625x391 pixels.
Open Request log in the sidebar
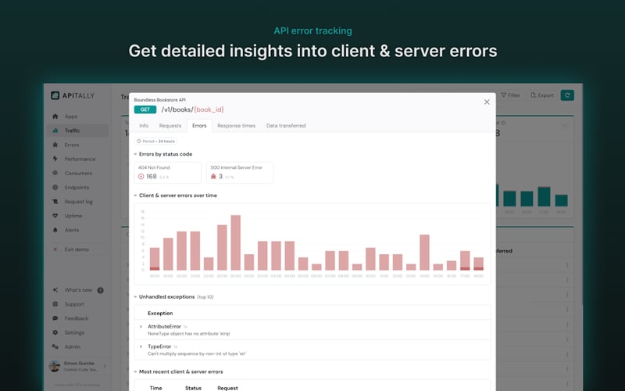[x=77, y=202]
